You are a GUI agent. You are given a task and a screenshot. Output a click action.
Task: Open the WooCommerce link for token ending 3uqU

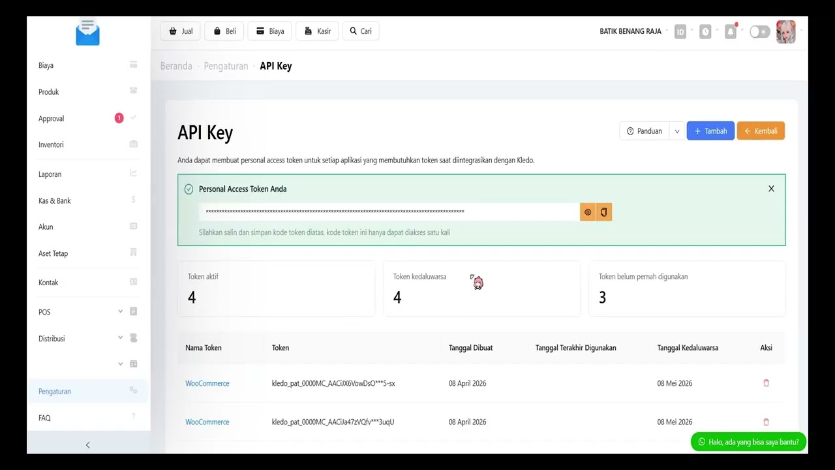[207, 422]
